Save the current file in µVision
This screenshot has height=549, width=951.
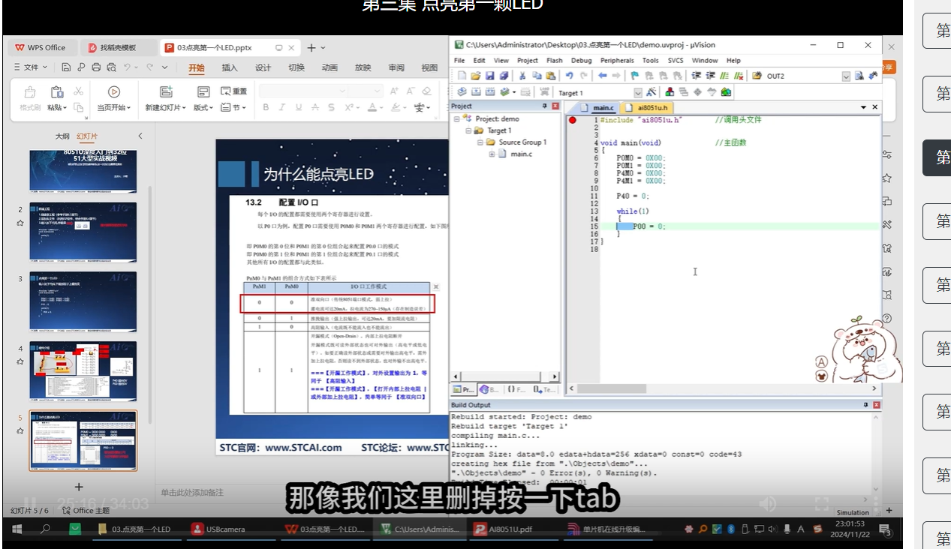pos(489,76)
